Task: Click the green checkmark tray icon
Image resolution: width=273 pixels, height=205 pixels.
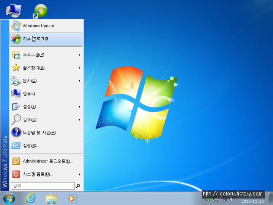Action: [208, 199]
